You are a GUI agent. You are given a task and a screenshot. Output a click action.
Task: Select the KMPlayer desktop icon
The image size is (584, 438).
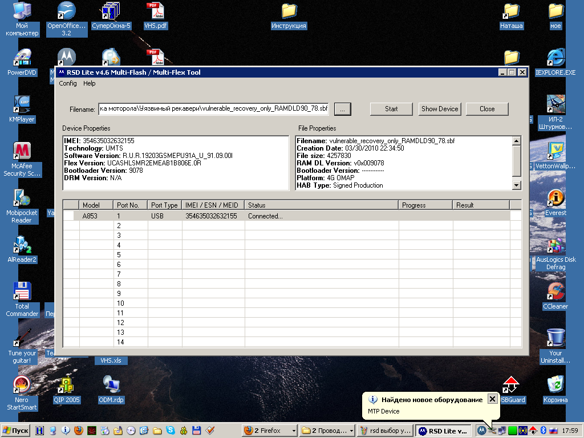[x=22, y=109]
